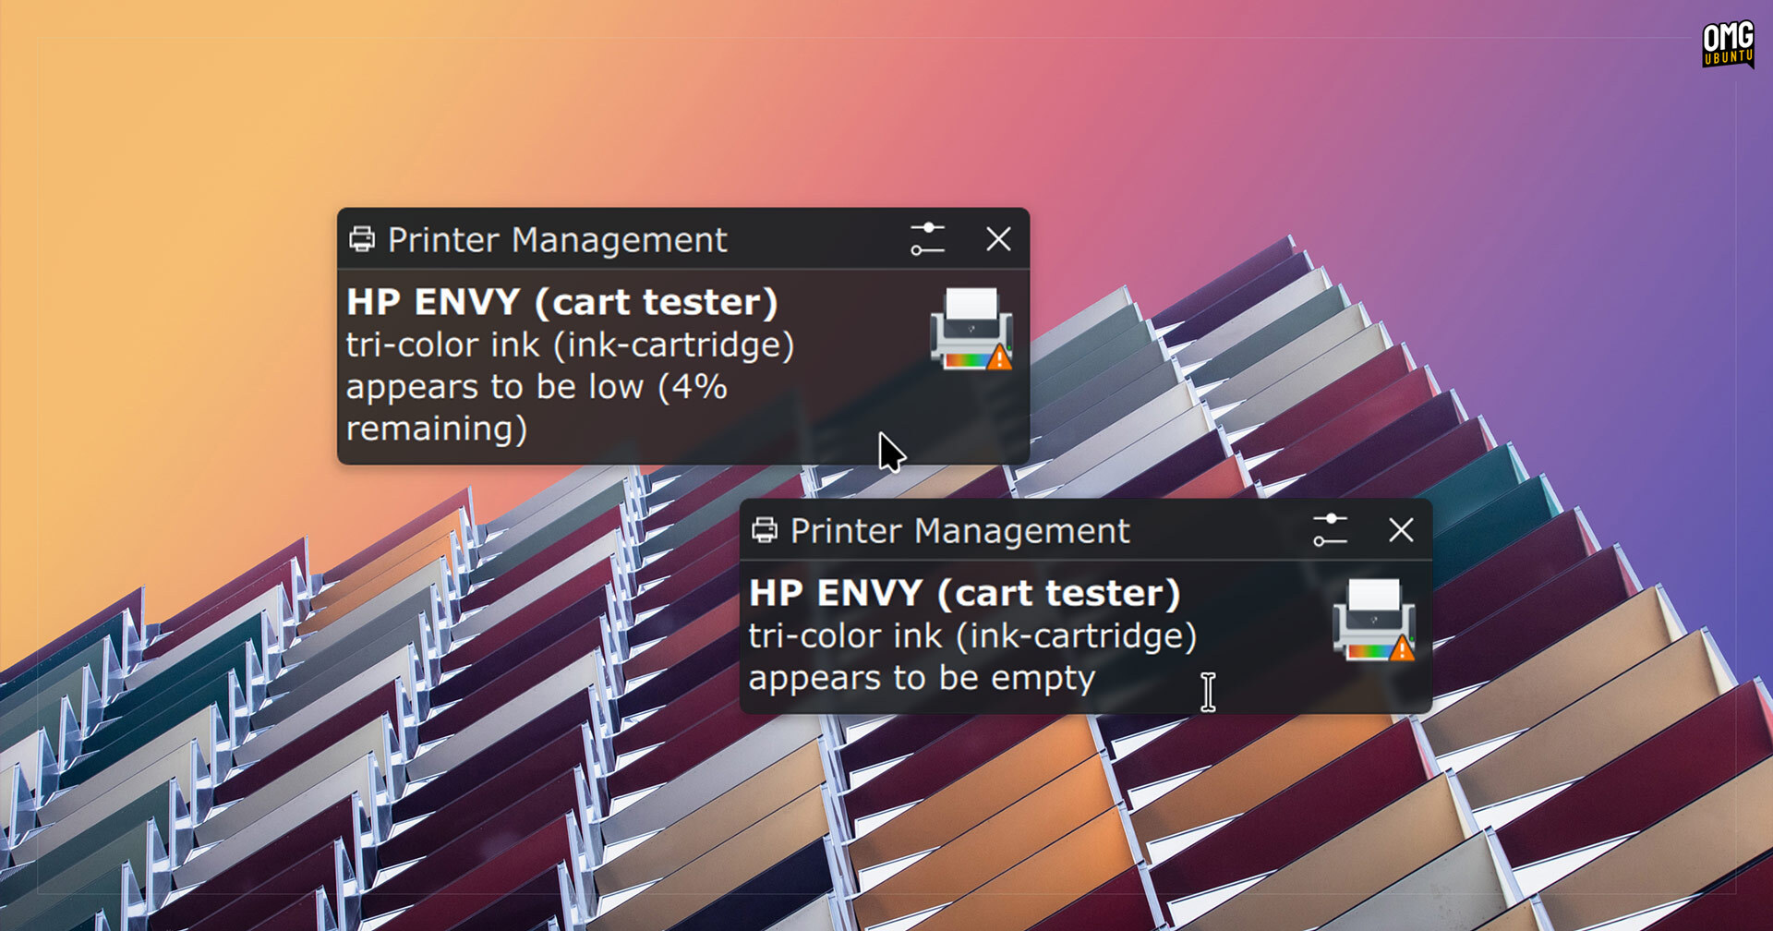Click small printer icon in low ink notification header
Image resolution: width=1773 pixels, height=931 pixels.
tap(362, 240)
